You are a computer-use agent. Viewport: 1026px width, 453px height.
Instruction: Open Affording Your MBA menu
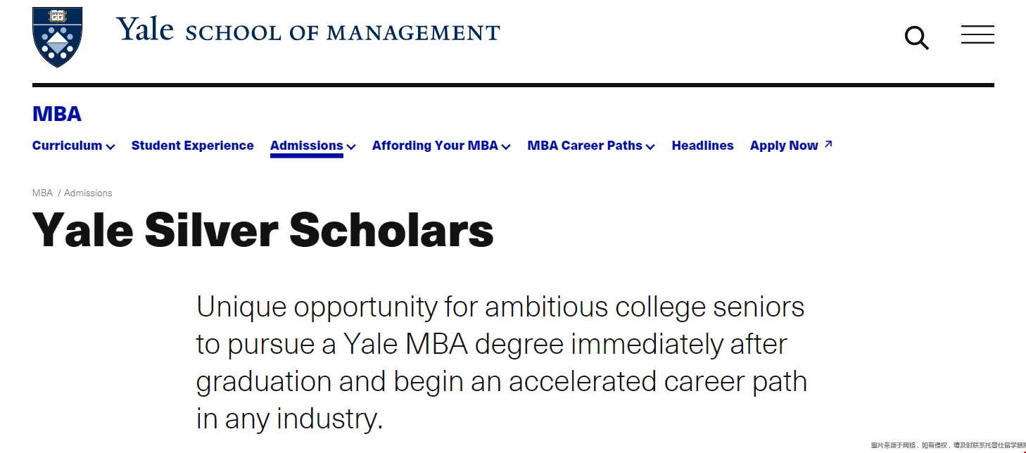(435, 146)
